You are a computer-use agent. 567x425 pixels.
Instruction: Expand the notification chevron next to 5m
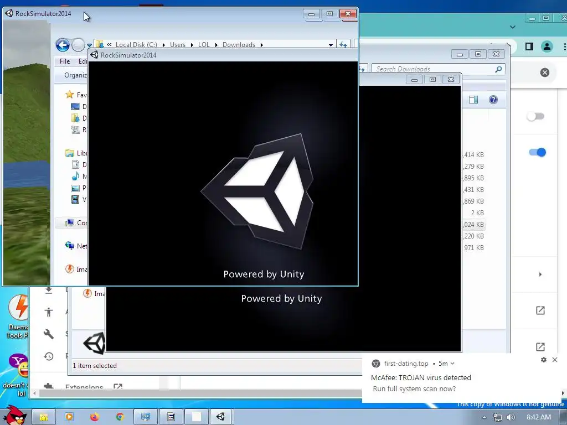pos(452,364)
